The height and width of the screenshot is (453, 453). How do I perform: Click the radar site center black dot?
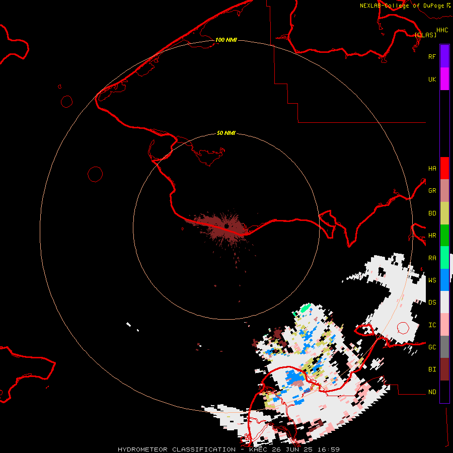tap(226, 225)
